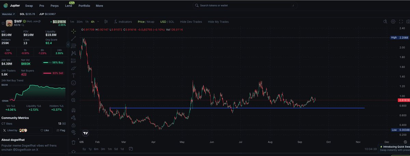
Task: Set chart range to 6m
Action: point(96,149)
